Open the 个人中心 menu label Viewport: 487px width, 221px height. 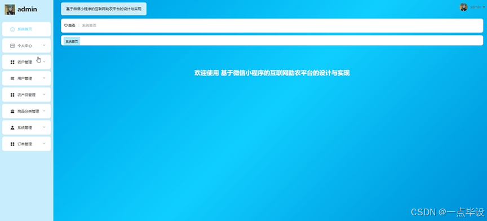[x=25, y=46]
